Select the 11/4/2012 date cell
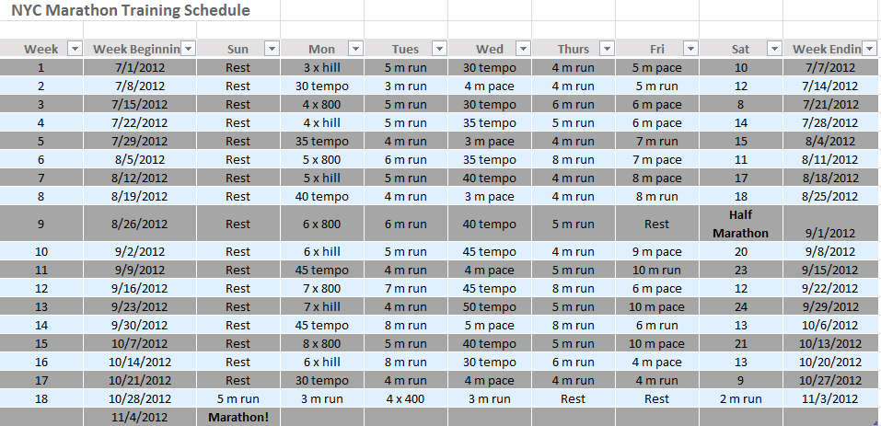Viewport: 881px width, 426px height. (140, 417)
